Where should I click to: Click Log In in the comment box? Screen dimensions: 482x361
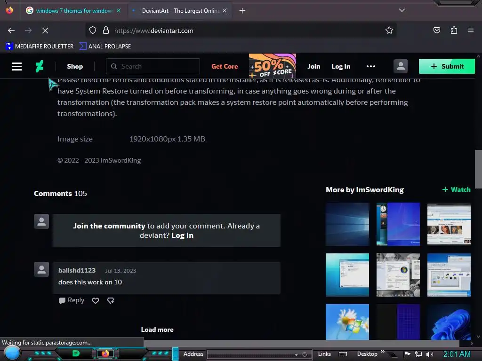182,235
